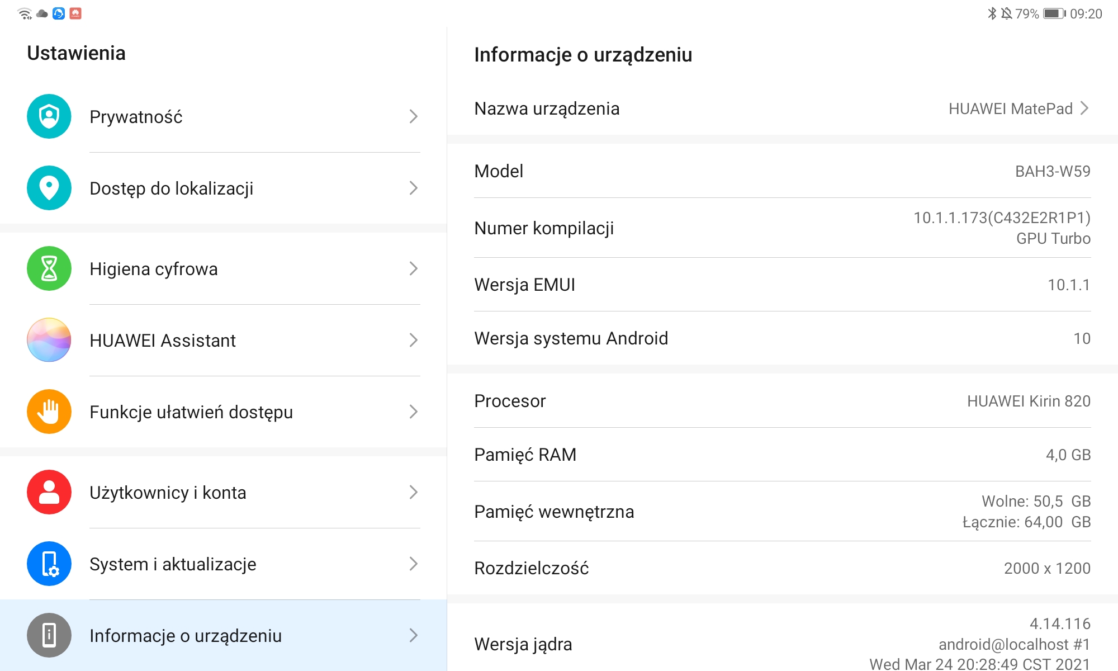This screenshot has width=1118, height=671.
Task: Expand the Nazwa urządzenia chevron arrow
Action: [x=1084, y=108]
